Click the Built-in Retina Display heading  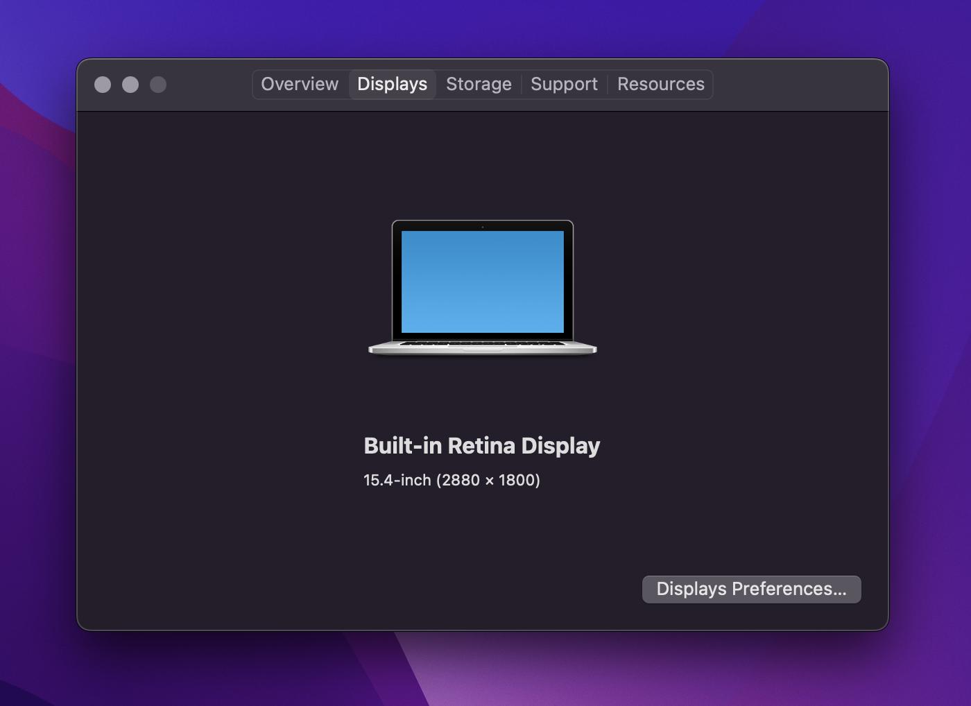coord(481,445)
